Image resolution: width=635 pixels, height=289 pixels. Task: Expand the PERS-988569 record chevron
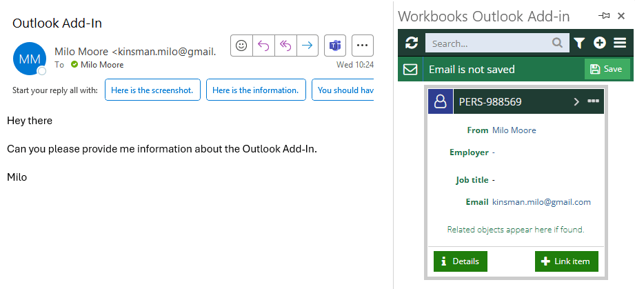[x=576, y=102]
